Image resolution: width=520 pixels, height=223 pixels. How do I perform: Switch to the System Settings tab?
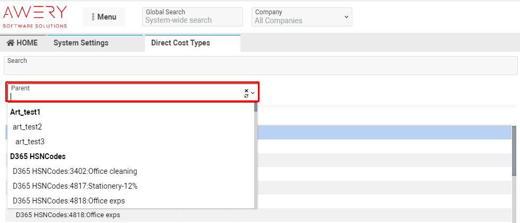81,43
